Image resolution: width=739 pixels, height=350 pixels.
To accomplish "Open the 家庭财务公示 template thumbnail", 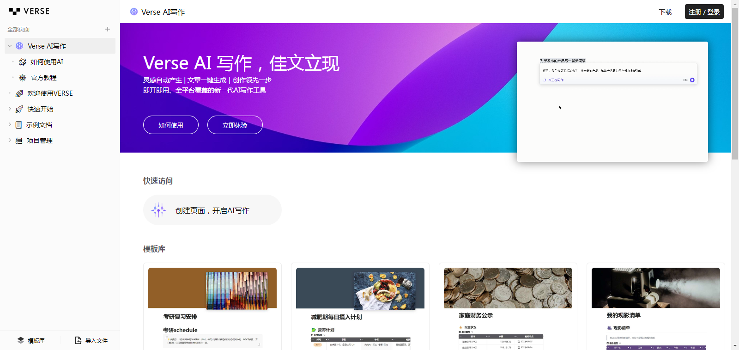I will pyautogui.click(x=508, y=288).
